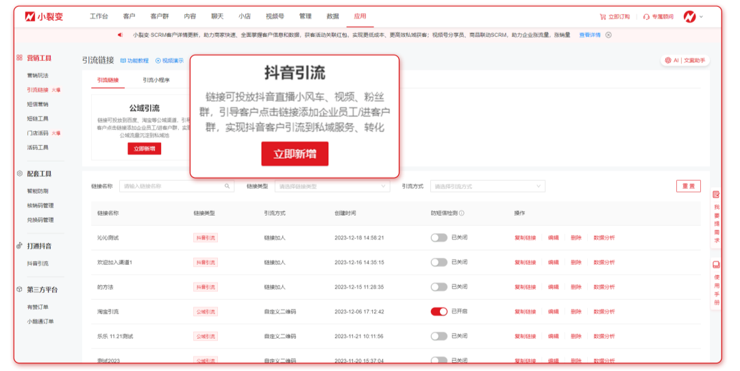The image size is (740, 371).
Task: Open the AI 文案助手 assistant
Action: pyautogui.click(x=684, y=60)
